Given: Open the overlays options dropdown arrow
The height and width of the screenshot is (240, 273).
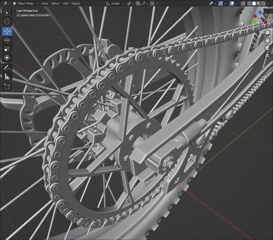Looking at the screenshot, I should (236, 3).
